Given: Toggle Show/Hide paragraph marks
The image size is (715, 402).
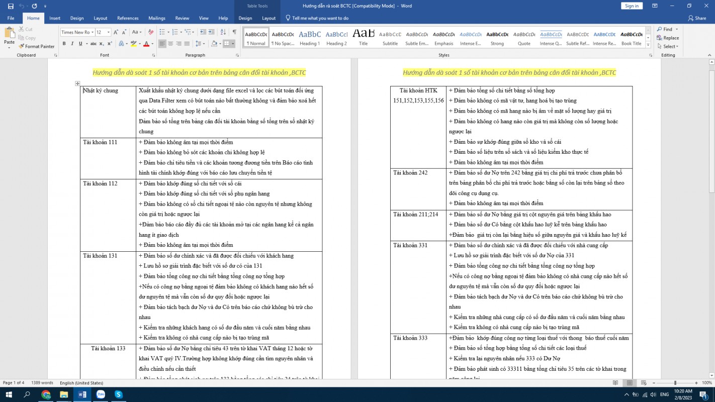Looking at the screenshot, I should pos(234,32).
